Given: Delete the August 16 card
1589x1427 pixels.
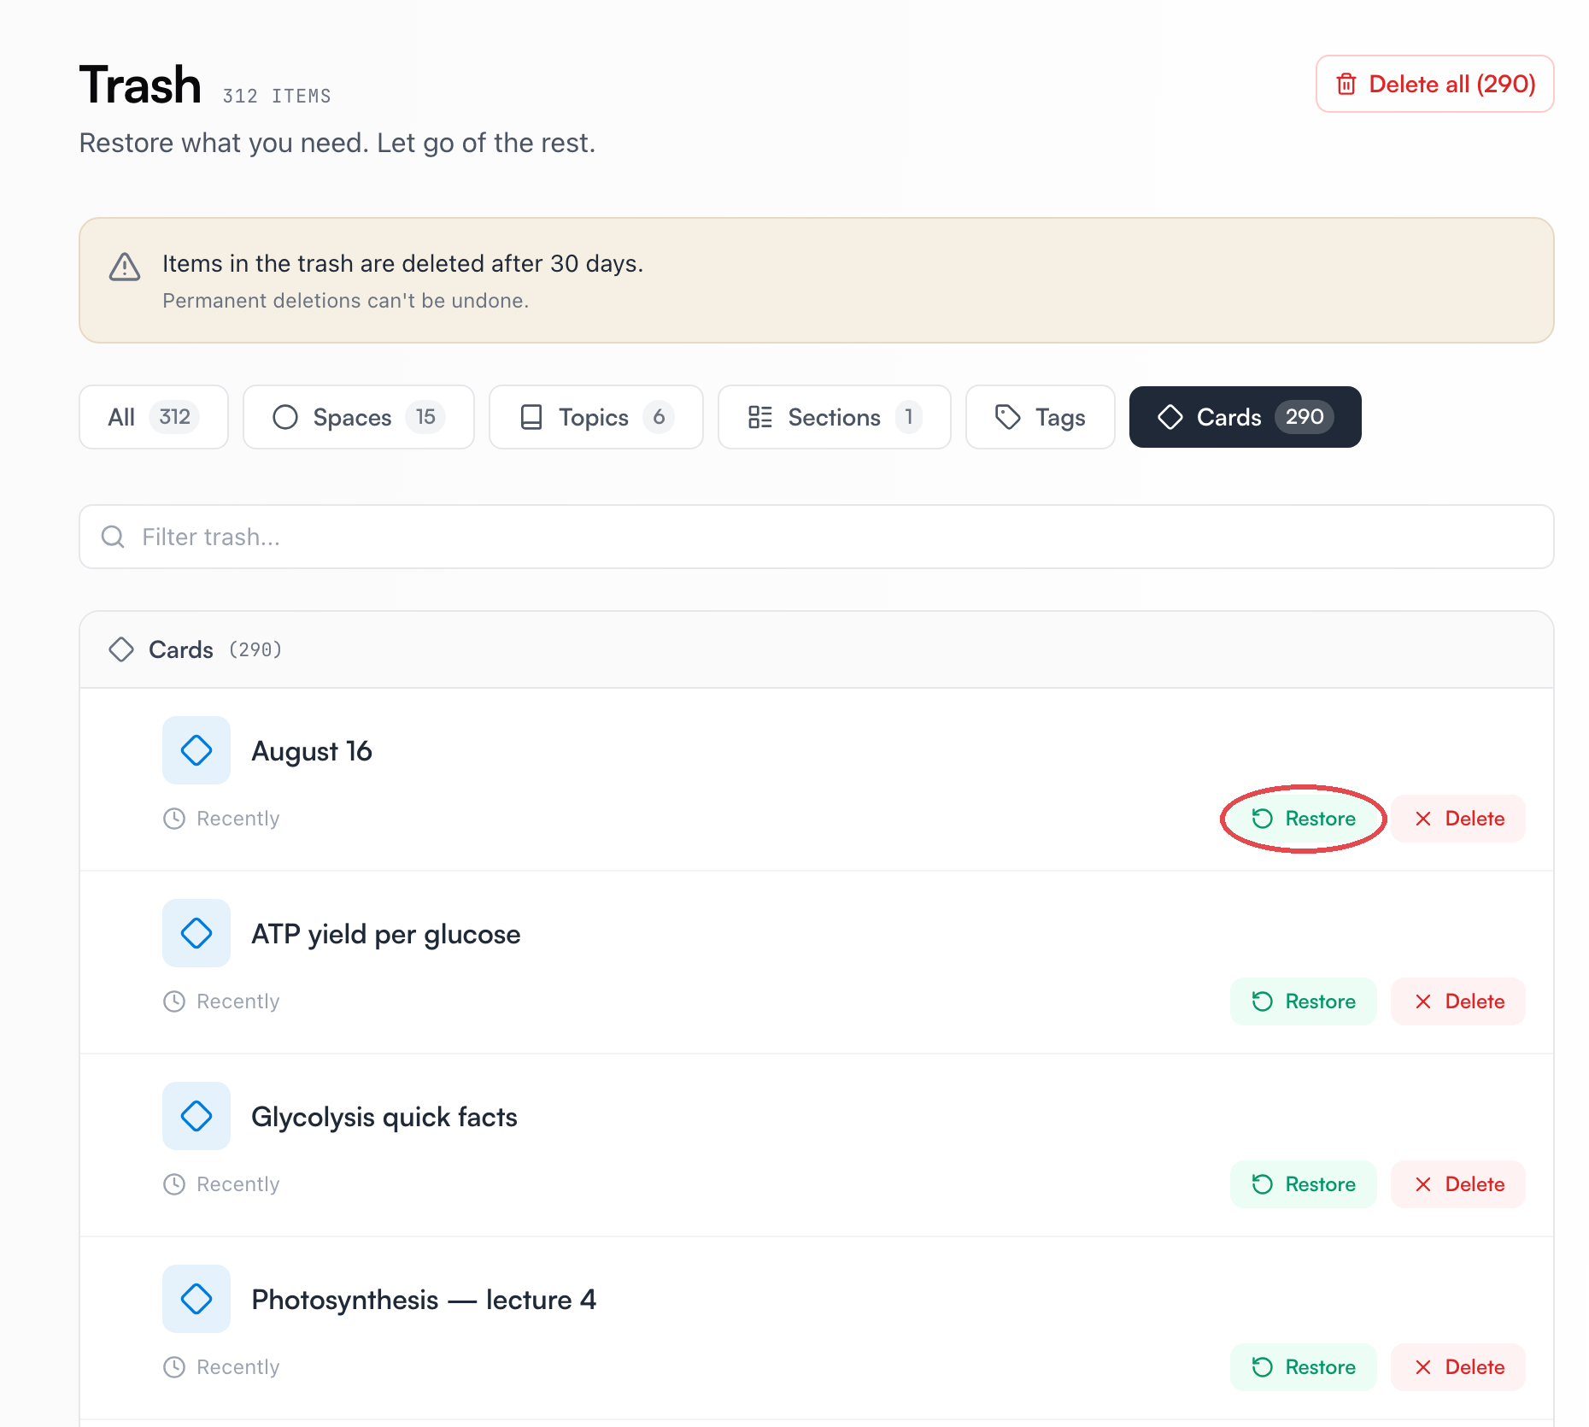Looking at the screenshot, I should 1458,819.
